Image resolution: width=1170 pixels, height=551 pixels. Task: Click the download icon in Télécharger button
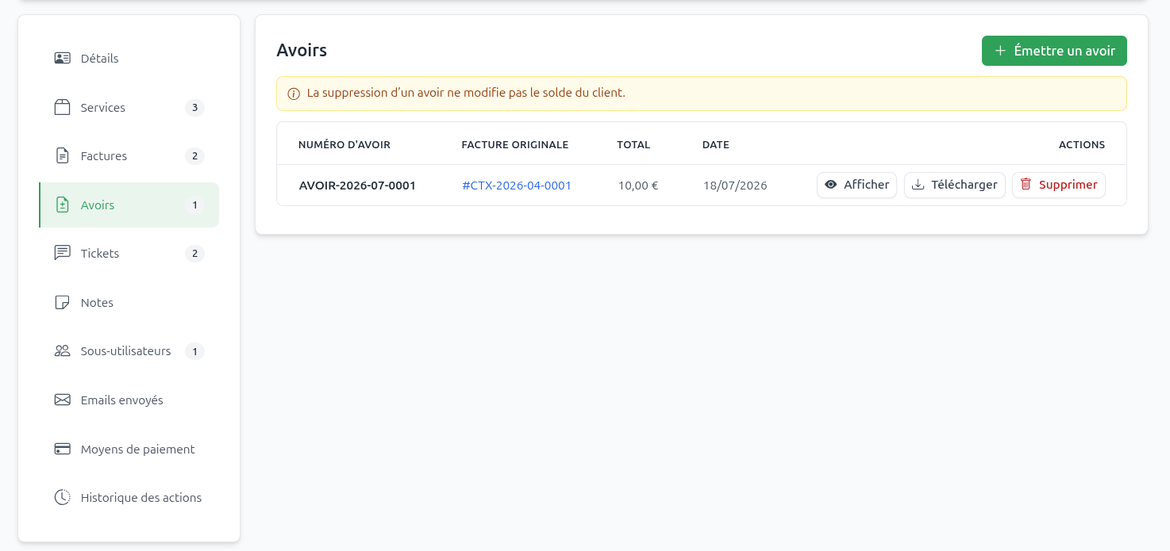pos(918,185)
